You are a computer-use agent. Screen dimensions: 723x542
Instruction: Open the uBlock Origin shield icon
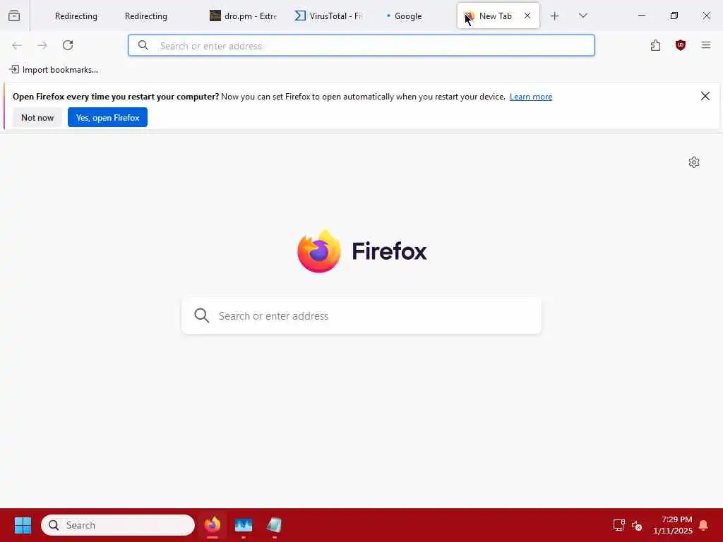coord(681,45)
